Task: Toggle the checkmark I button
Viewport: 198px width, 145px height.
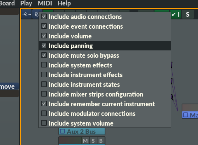Action: [176, 14]
